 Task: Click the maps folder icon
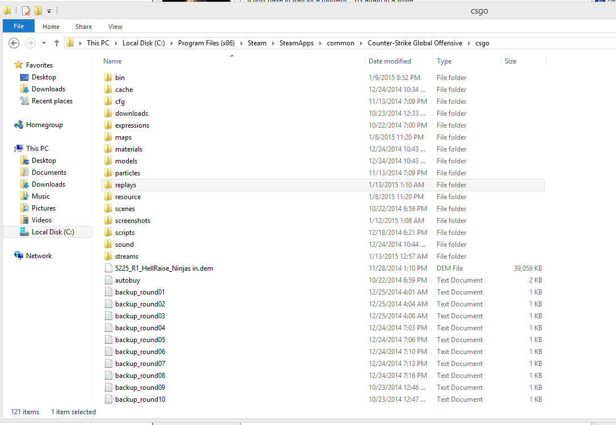[108, 137]
